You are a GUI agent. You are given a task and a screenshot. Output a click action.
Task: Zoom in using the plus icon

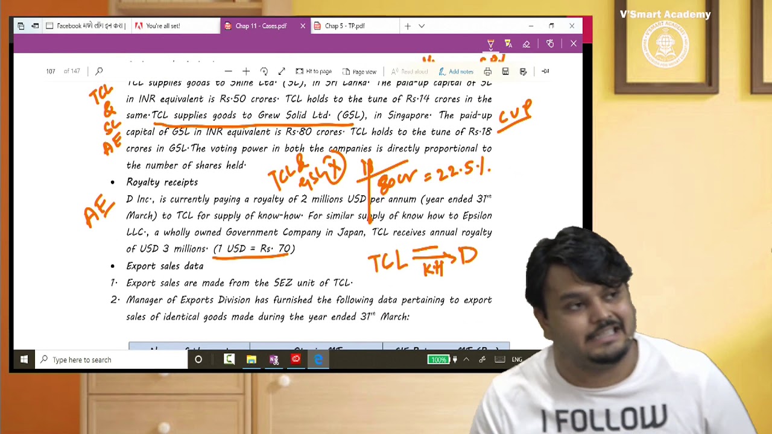(246, 71)
